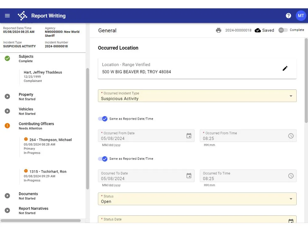Edit the occurred location with pencil icon

click(285, 68)
